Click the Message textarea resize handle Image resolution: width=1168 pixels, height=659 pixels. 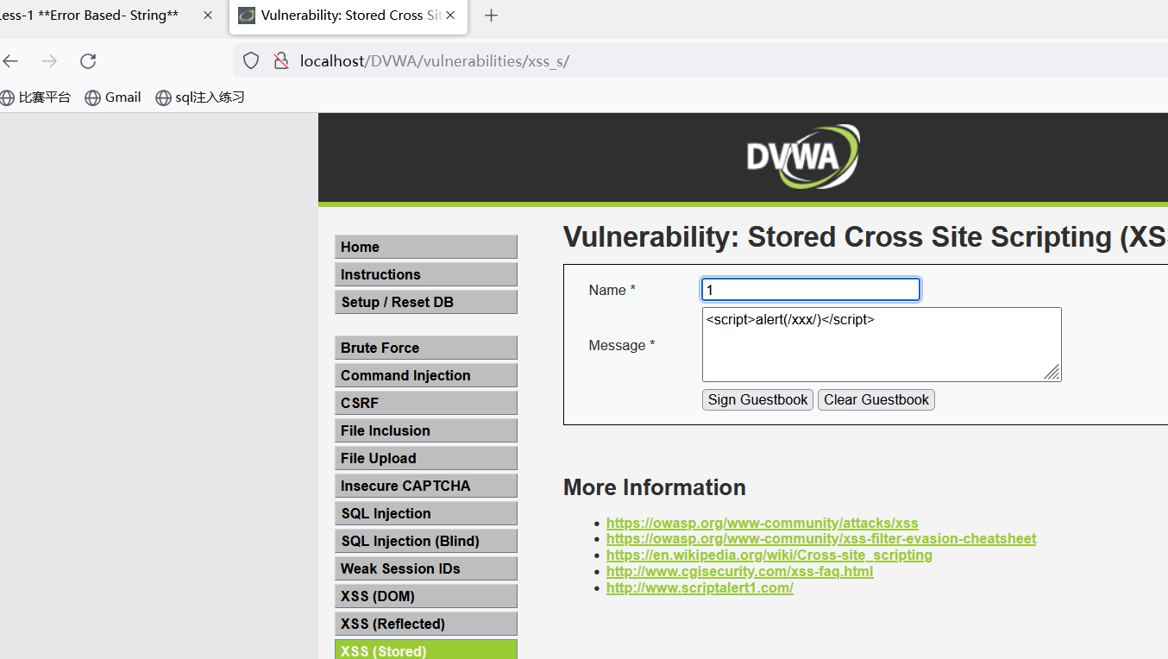pos(1052,372)
